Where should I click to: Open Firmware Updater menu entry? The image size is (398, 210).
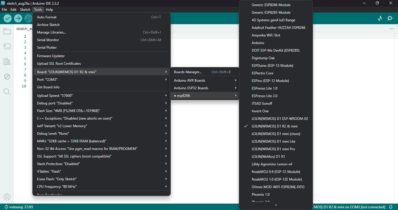coord(101,56)
